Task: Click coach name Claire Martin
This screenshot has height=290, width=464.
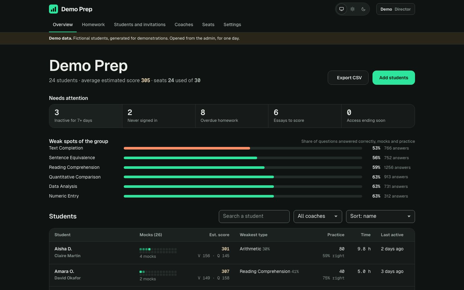Action: 67,256
